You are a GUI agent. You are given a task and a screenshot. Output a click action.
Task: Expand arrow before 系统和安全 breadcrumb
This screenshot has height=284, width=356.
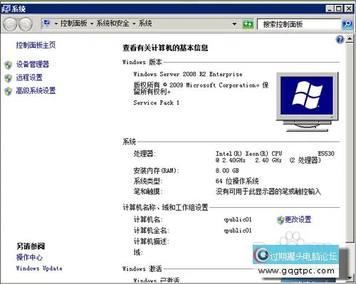pyautogui.click(x=92, y=23)
